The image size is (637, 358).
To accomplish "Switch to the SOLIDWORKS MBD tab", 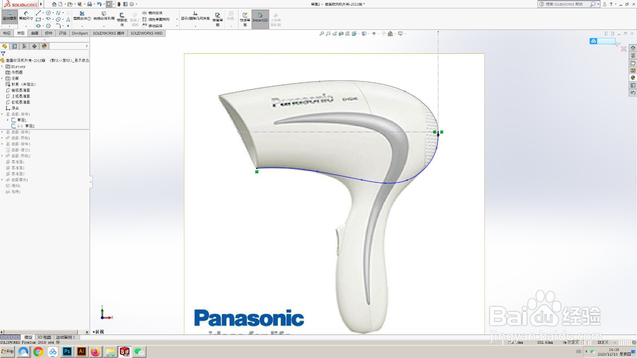I will (147, 33).
